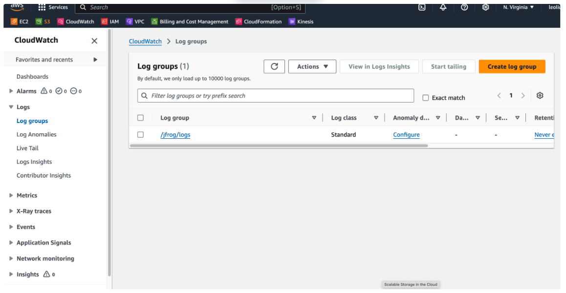The height and width of the screenshot is (293, 566).
Task: Open the Kinesis favorites shortcut
Action: 301,21
